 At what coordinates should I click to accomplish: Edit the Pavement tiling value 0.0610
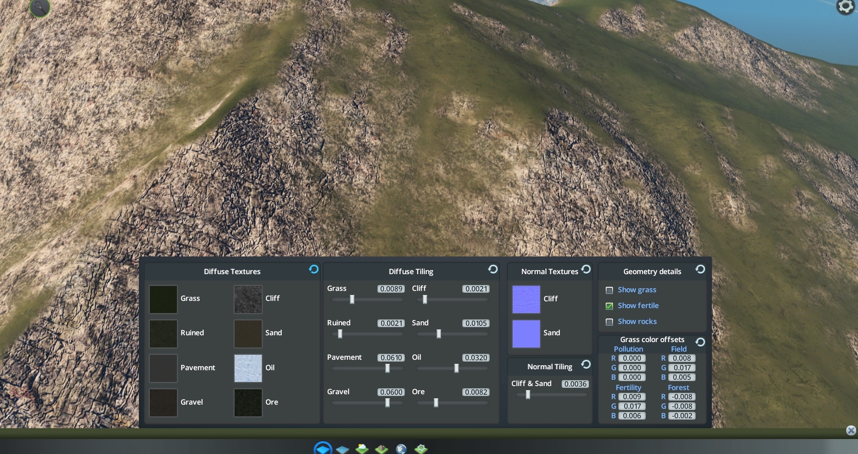click(391, 357)
